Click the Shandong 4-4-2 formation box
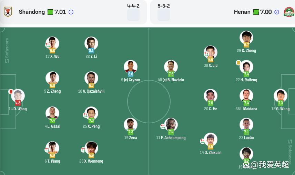The image size is (295, 175). coord(133,15)
